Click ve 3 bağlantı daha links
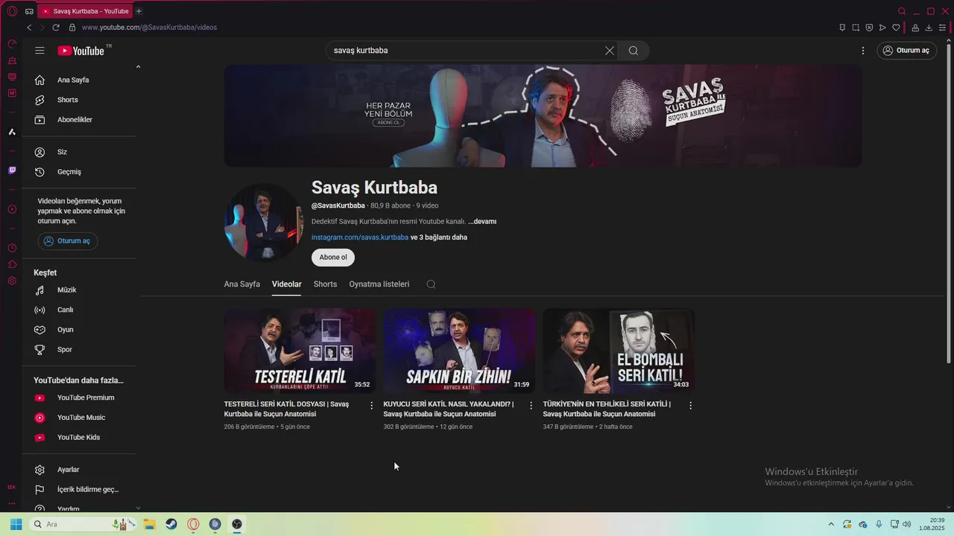This screenshot has height=536, width=954. coord(439,237)
